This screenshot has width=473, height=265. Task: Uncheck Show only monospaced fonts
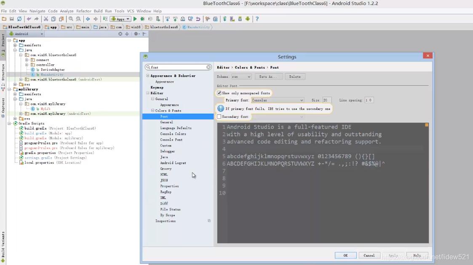click(219, 93)
